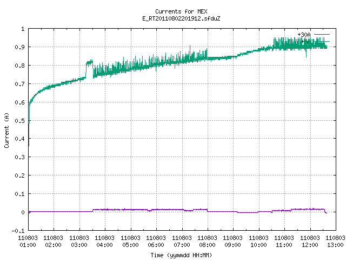Click the x-axis label '110803 02:00'
Viewport: 346px width, 260px height.
[53, 241]
